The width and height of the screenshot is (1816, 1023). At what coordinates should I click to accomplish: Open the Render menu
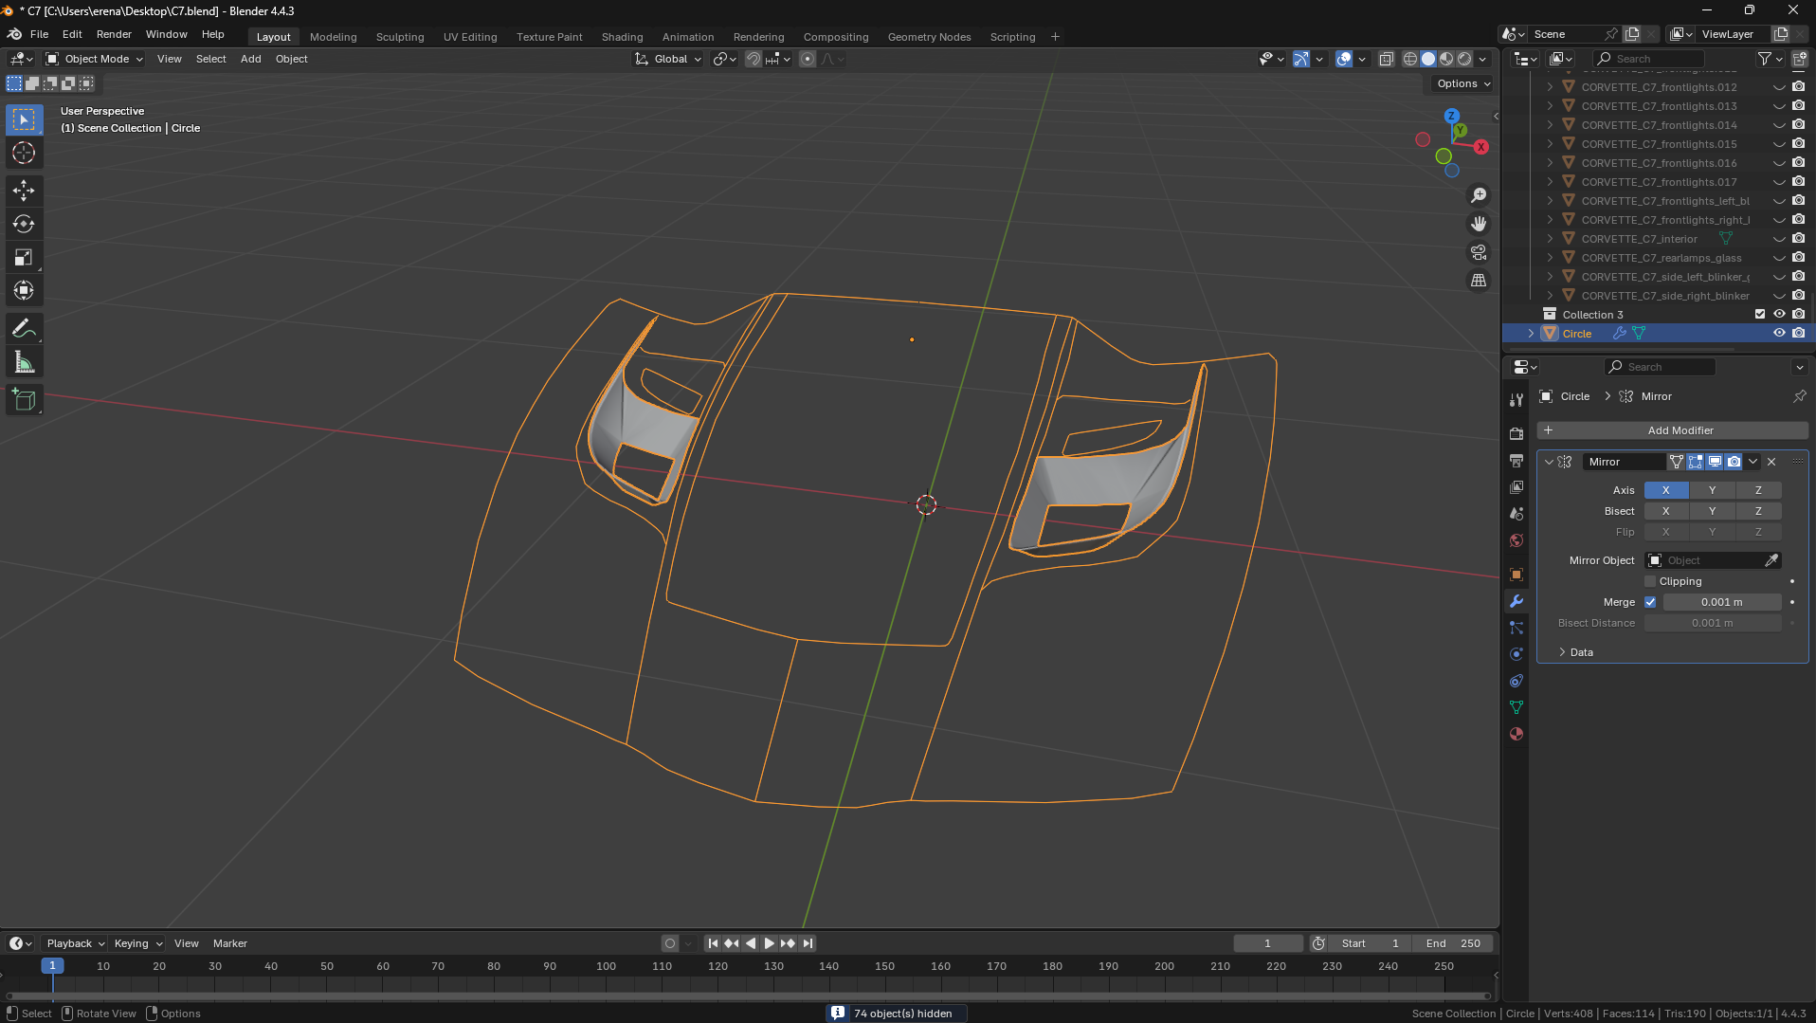[x=114, y=34]
